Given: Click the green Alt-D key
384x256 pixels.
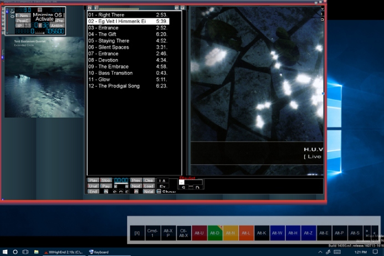Looking at the screenshot, I should click(x=214, y=233).
